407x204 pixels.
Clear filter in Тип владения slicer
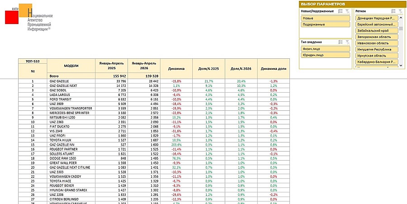point(348,42)
